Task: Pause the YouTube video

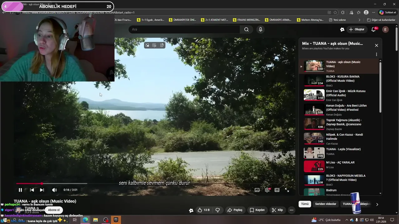Action: coord(20,190)
